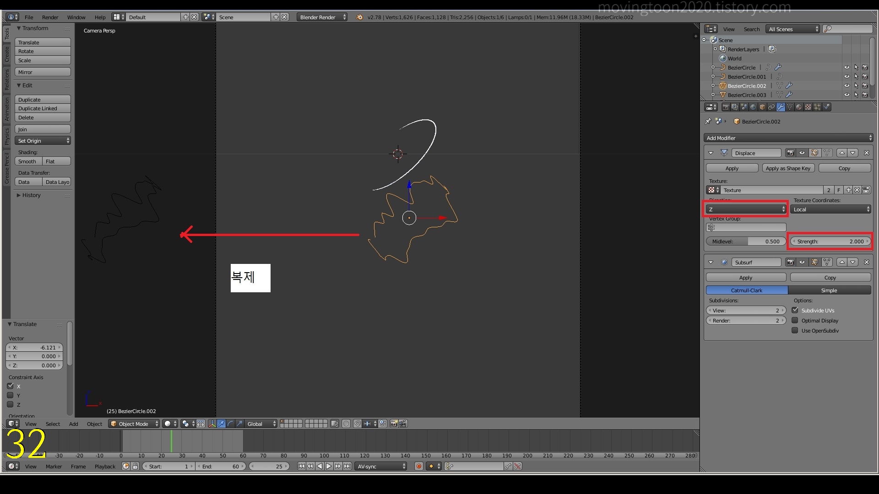Select the Simple subdivision type
879x494 pixels.
(829, 290)
